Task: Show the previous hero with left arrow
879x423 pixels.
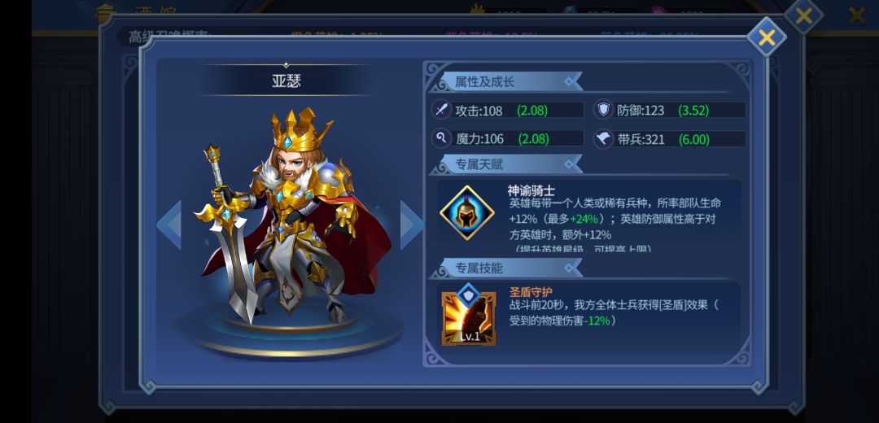Action: pyautogui.click(x=168, y=225)
